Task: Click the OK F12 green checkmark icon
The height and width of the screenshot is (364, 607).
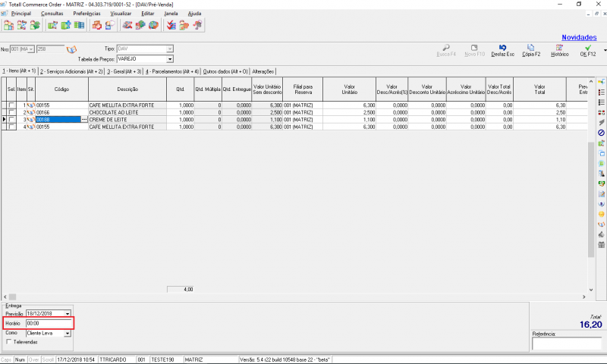Action: pyautogui.click(x=587, y=47)
